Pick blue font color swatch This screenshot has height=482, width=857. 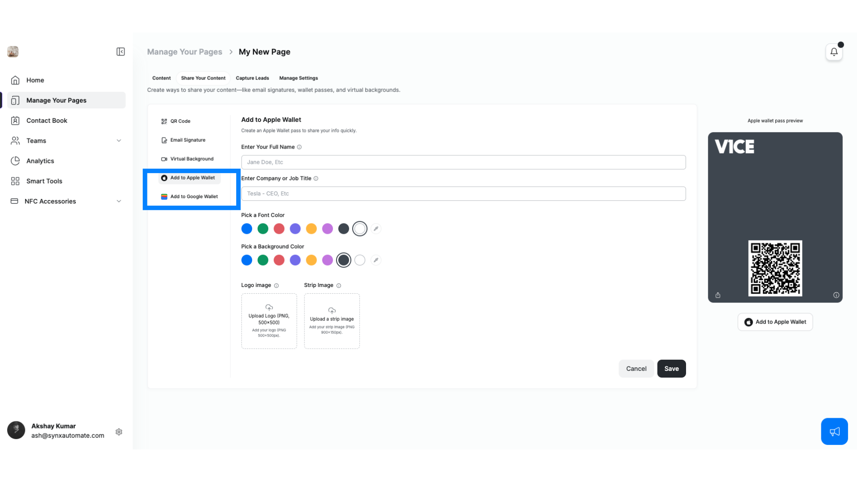point(247,229)
